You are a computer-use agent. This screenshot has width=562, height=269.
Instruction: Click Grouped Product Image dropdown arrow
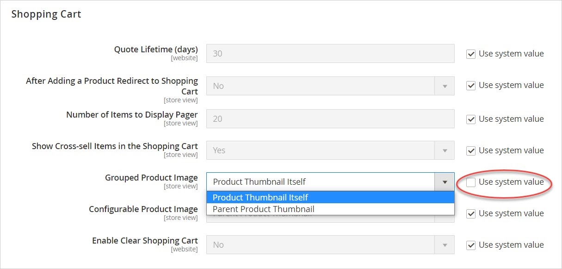pyautogui.click(x=445, y=182)
